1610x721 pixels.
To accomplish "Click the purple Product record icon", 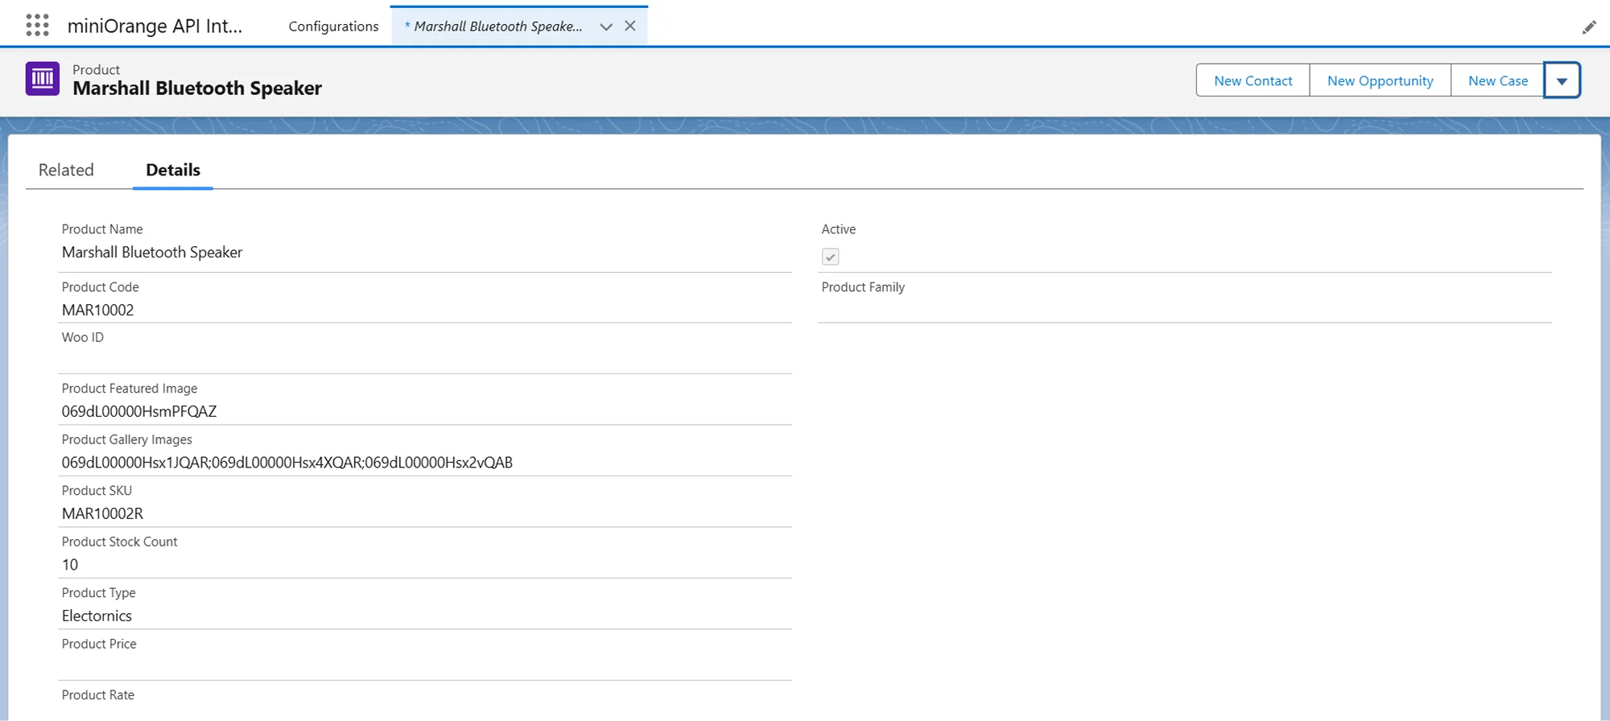I will point(43,79).
